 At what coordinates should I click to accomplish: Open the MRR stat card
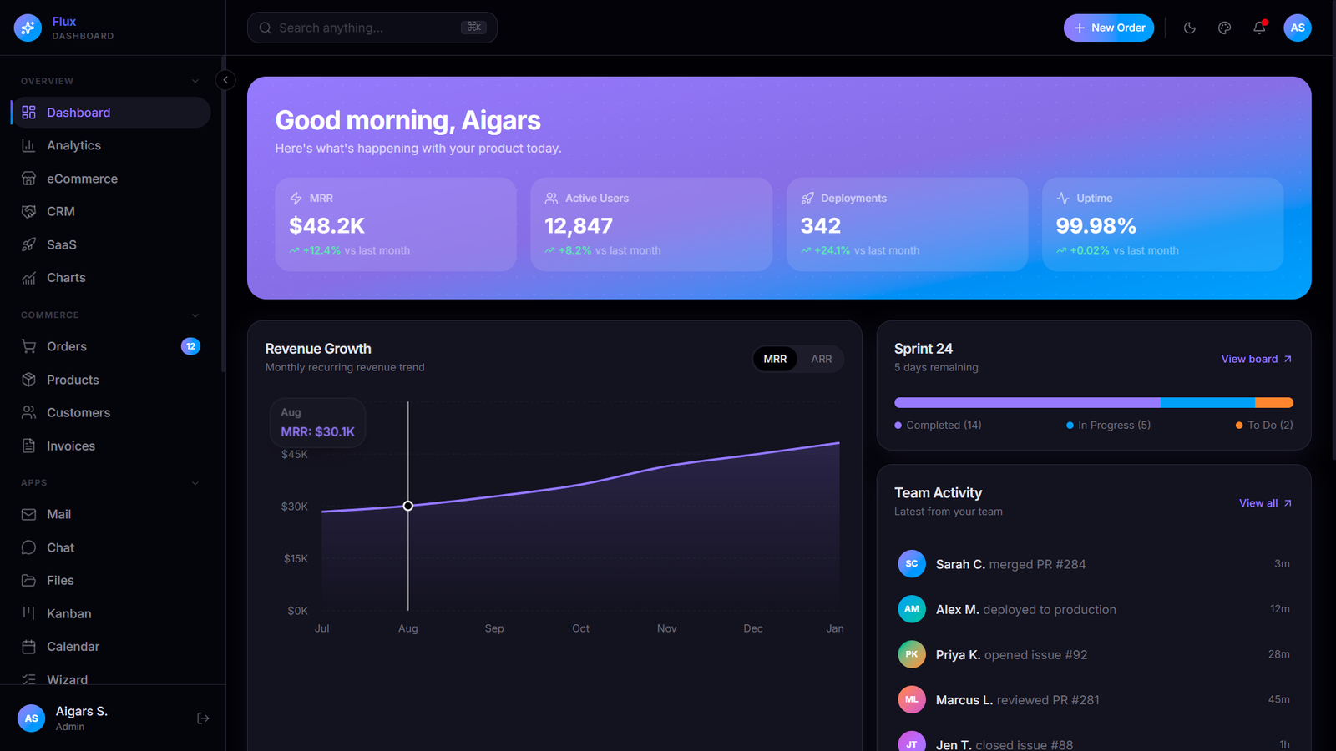tap(396, 224)
